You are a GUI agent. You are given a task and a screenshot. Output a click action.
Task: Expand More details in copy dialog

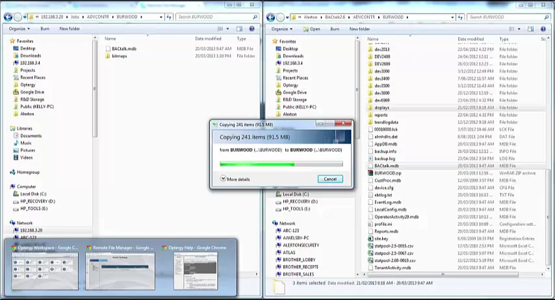click(235, 179)
